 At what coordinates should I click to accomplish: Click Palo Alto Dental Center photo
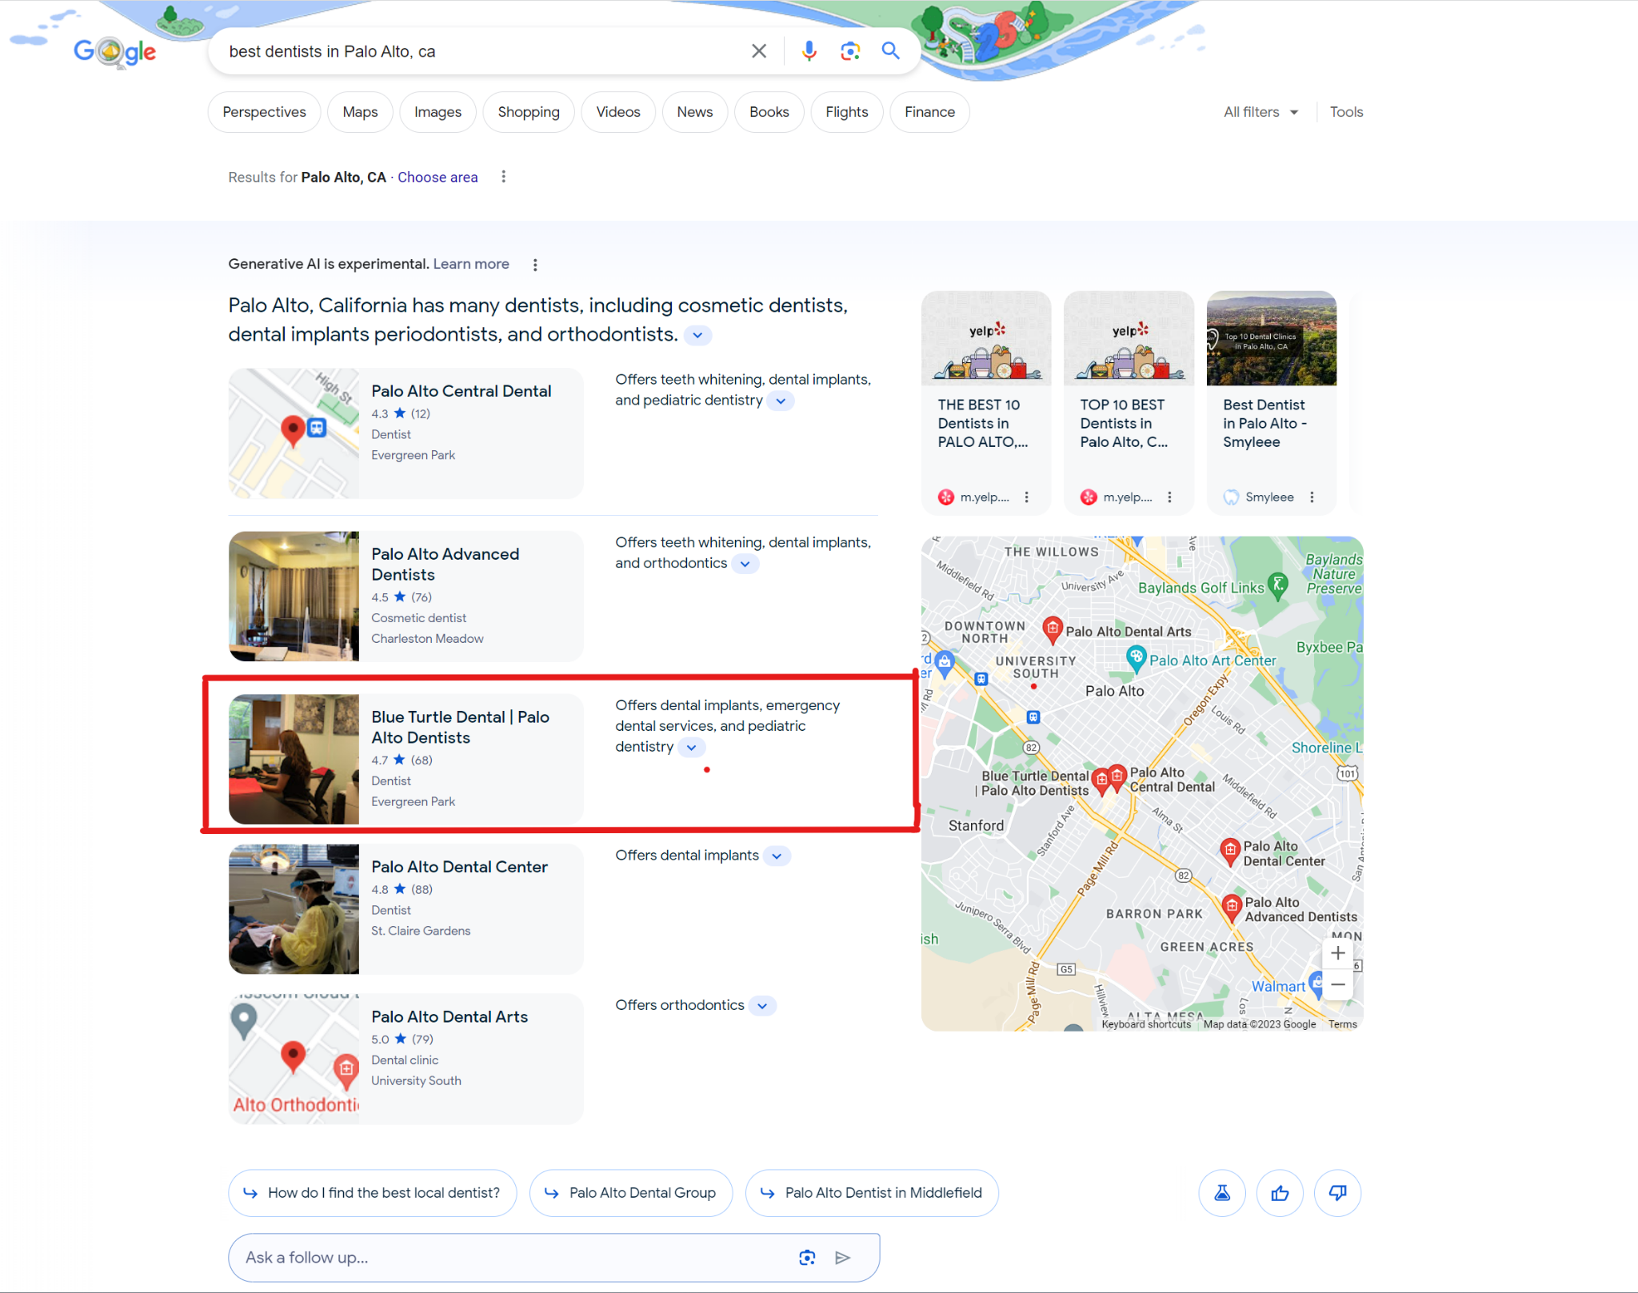pyautogui.click(x=294, y=909)
